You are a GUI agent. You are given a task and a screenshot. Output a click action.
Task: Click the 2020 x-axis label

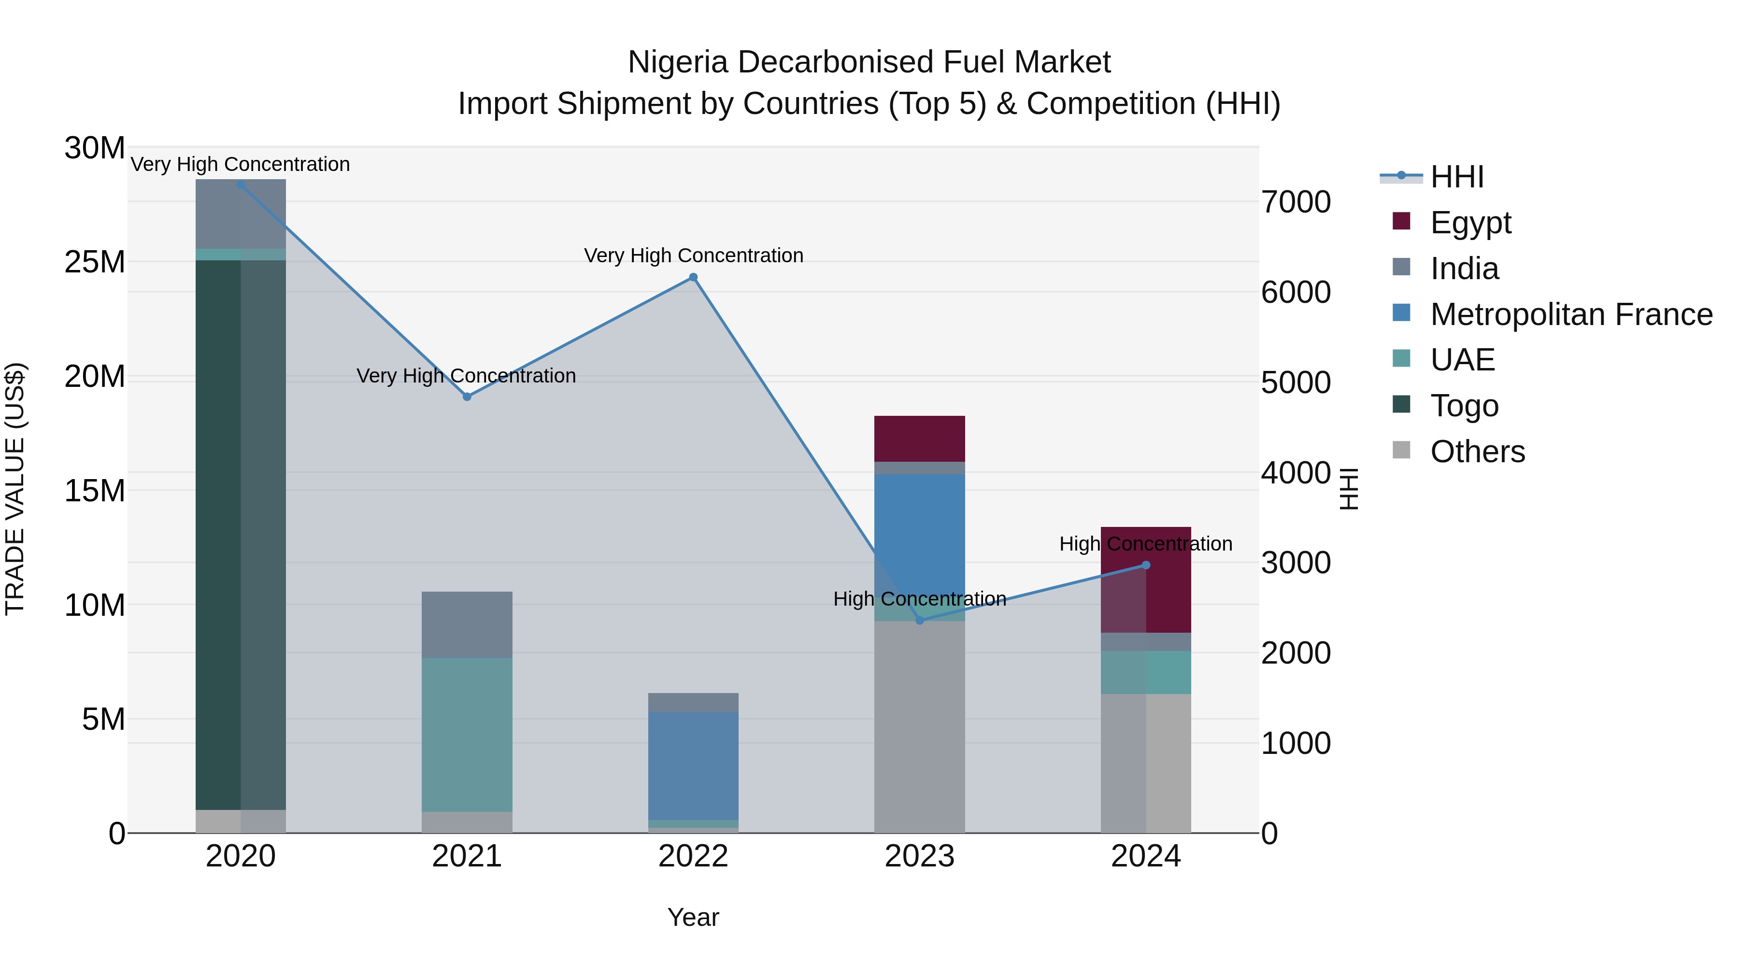(241, 856)
